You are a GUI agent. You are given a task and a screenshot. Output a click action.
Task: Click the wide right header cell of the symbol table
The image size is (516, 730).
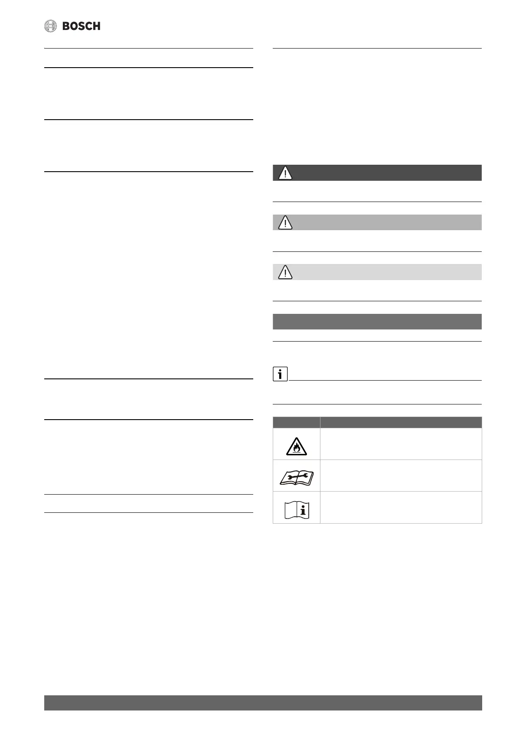(x=401, y=423)
